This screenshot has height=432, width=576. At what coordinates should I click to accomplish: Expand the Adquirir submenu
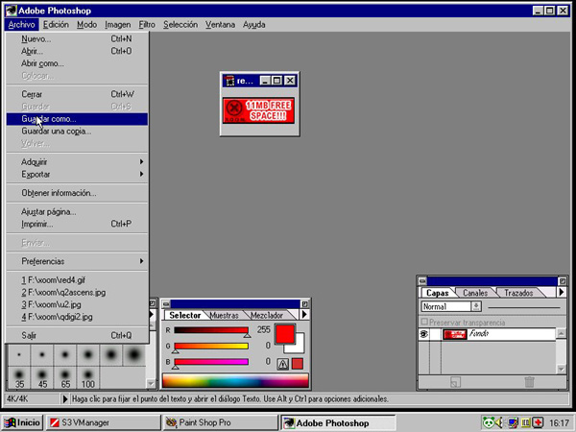[77, 162]
